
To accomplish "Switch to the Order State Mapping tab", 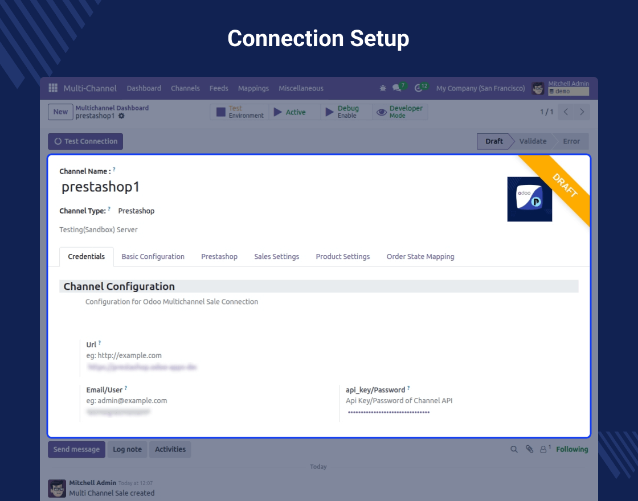I will pos(420,257).
